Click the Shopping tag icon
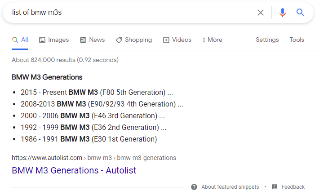319x191 pixels. pos(119,40)
